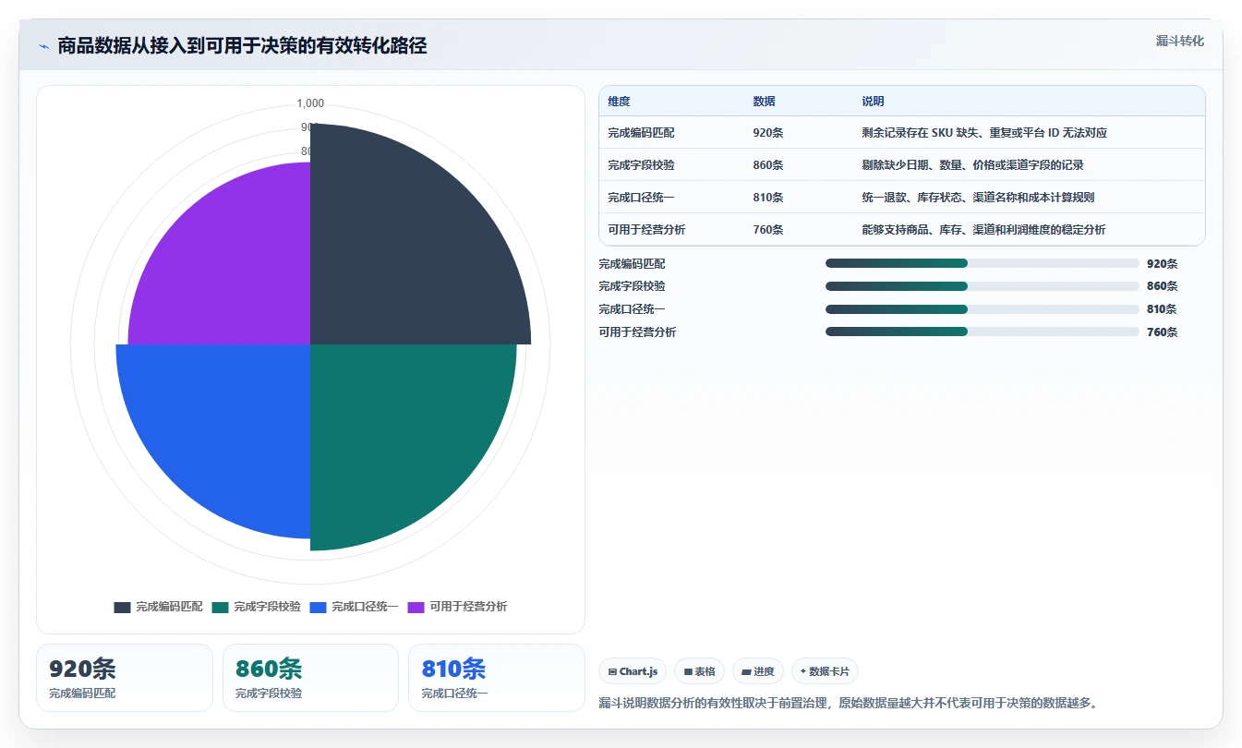Toggle the 完成口径统一 legend swatch
Screen dimensions: 1242x748
pyautogui.click(x=318, y=607)
